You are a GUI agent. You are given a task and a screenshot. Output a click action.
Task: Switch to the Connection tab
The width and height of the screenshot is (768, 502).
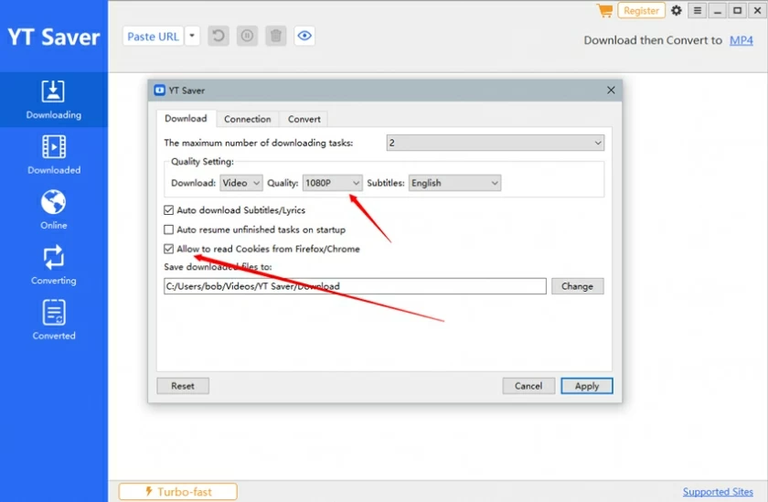point(248,119)
